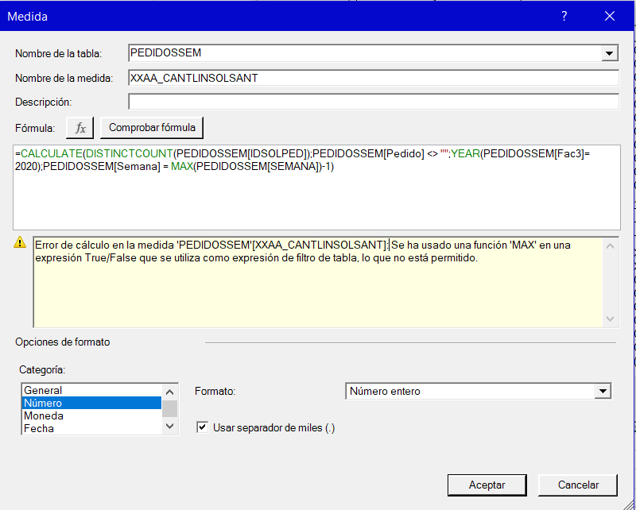Screen dimensions: 636x510
Task: Click in the 'Nombre de la medida' field
Action: pyautogui.click(x=373, y=78)
